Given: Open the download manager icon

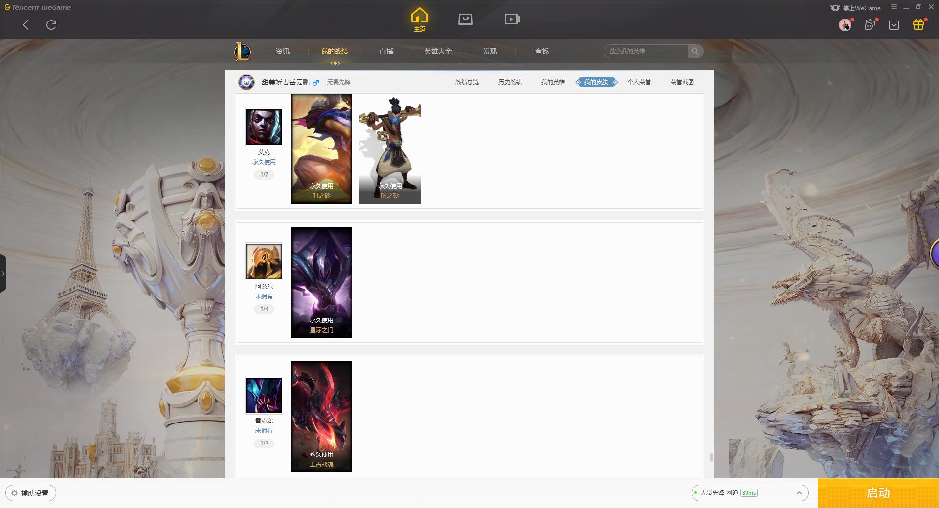Looking at the screenshot, I should click(894, 25).
